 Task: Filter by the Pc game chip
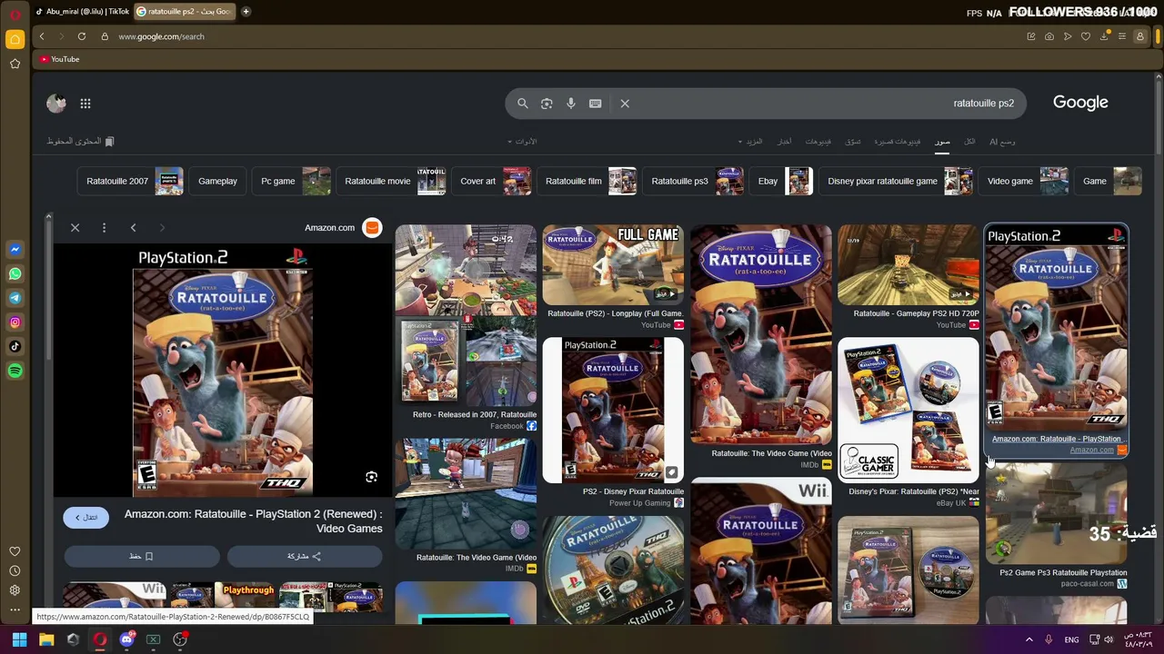pos(293,181)
